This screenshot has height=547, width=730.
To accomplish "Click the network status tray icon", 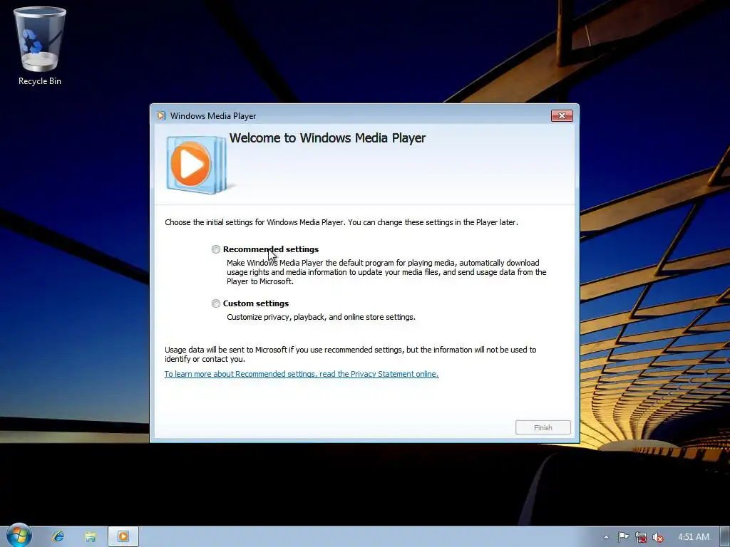I will click(x=641, y=537).
